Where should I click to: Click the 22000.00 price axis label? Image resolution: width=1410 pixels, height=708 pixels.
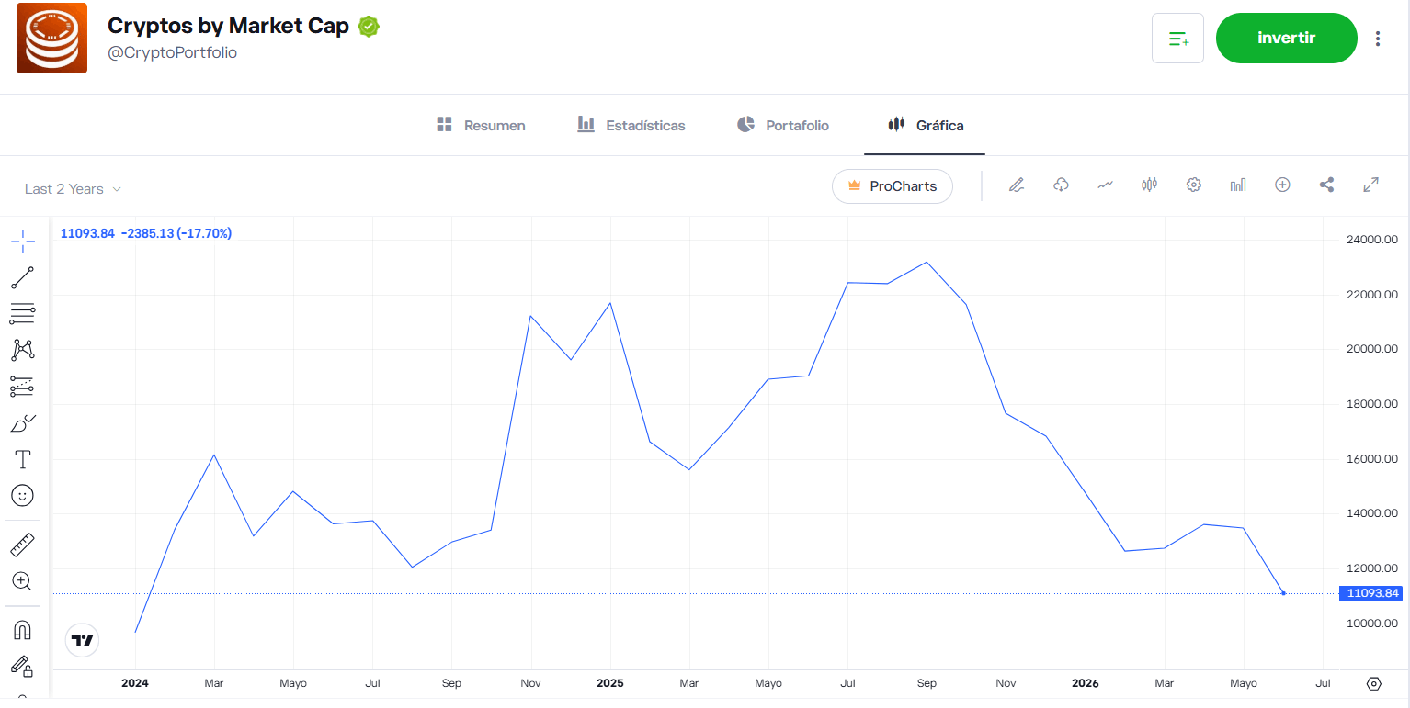click(1370, 295)
